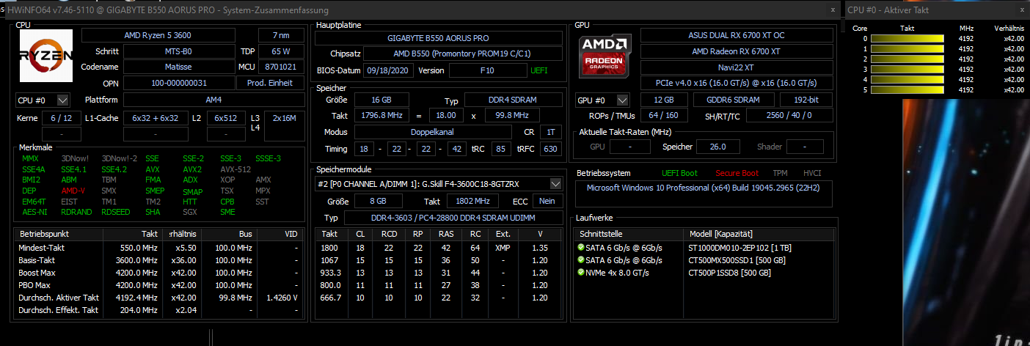Click the Betriebspunkt column header
This screenshot has height=346, width=1030.
[x=59, y=235]
